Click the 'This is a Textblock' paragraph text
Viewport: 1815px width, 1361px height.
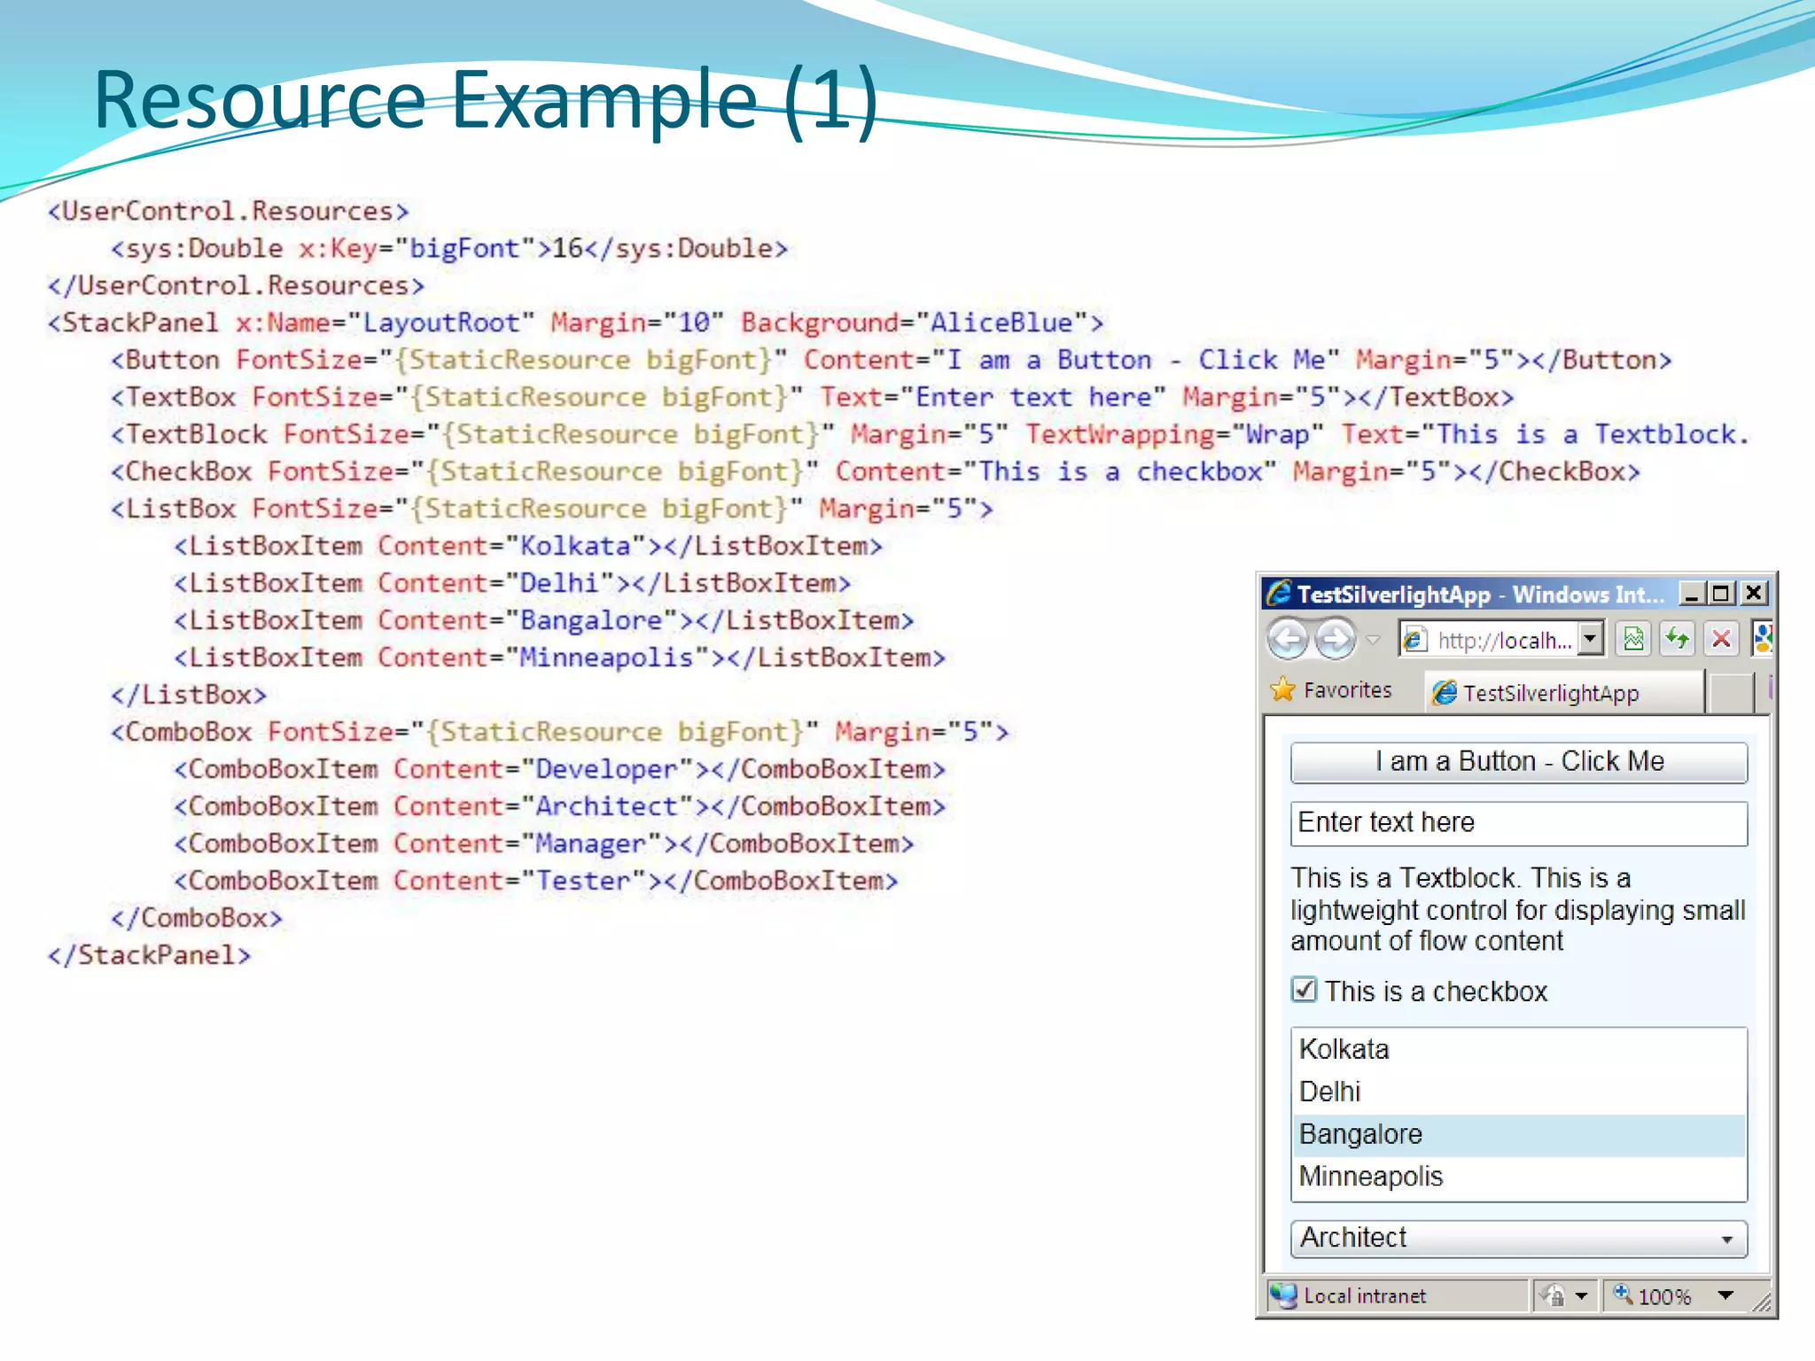click(x=1517, y=910)
